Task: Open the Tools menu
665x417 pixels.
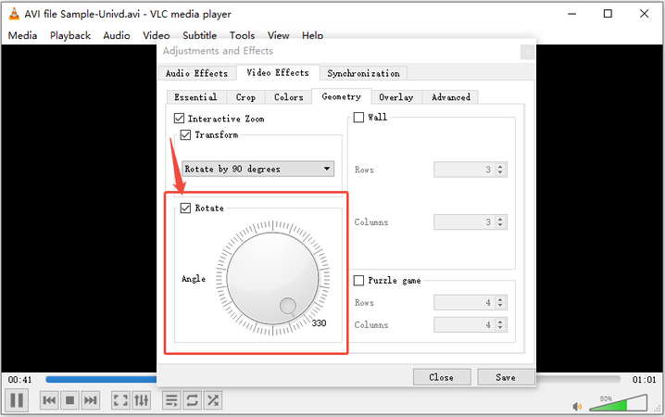Action: tap(242, 35)
